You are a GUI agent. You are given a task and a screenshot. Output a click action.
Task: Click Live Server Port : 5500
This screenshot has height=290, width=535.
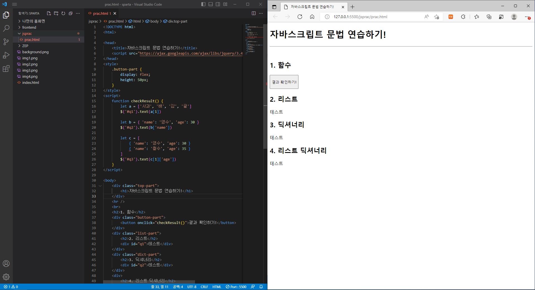[236, 287]
